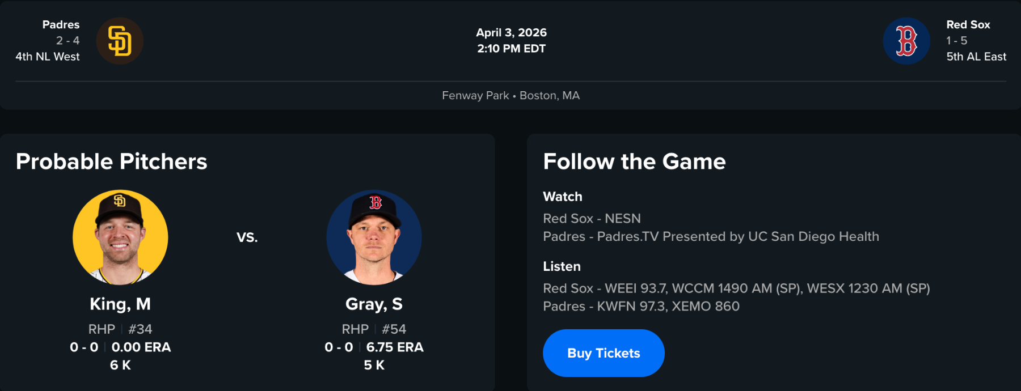1021x391 pixels.
Task: Click the April 3, 2026 game date
Action: tap(511, 33)
